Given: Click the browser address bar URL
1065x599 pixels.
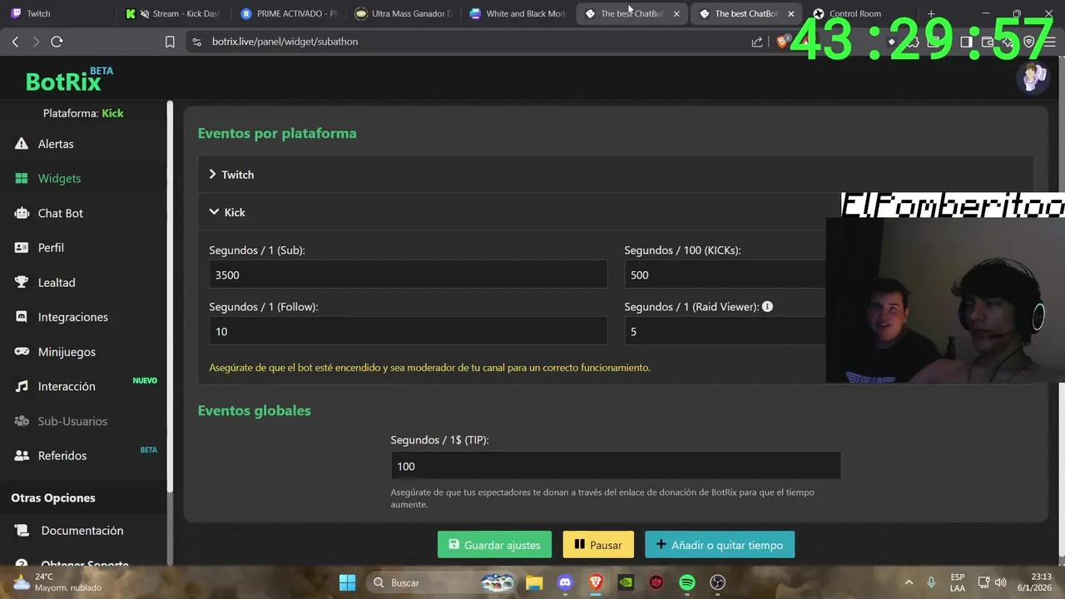Looking at the screenshot, I should [x=285, y=42].
